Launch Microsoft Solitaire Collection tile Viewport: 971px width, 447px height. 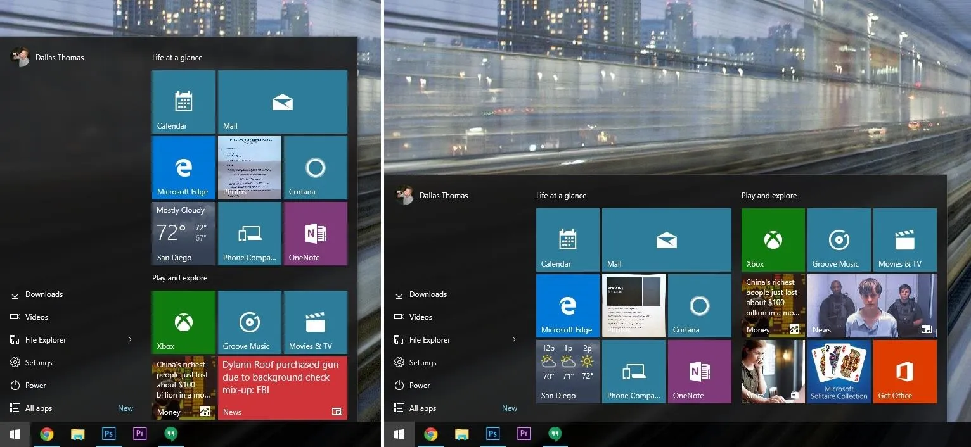839,372
